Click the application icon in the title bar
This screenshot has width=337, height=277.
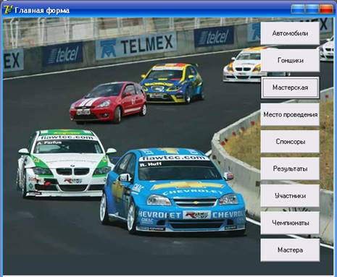pyautogui.click(x=7, y=10)
